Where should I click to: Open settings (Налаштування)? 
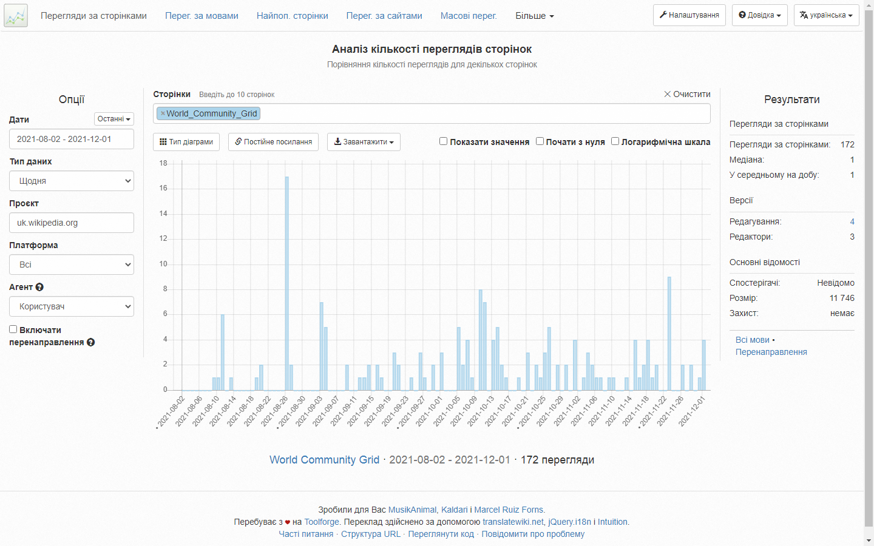click(x=689, y=15)
